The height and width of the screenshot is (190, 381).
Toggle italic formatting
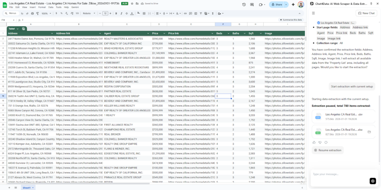(121, 14)
